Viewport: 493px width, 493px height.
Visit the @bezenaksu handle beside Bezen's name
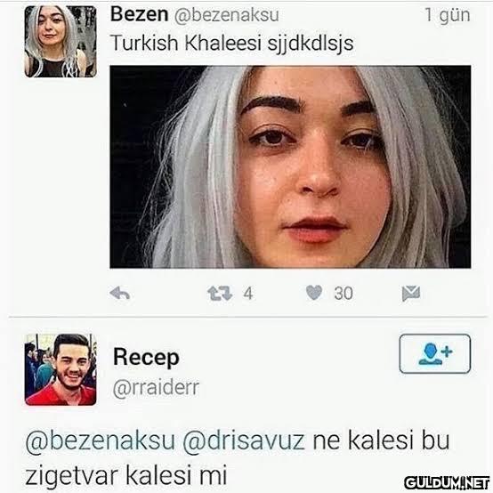pyautogui.click(x=227, y=15)
